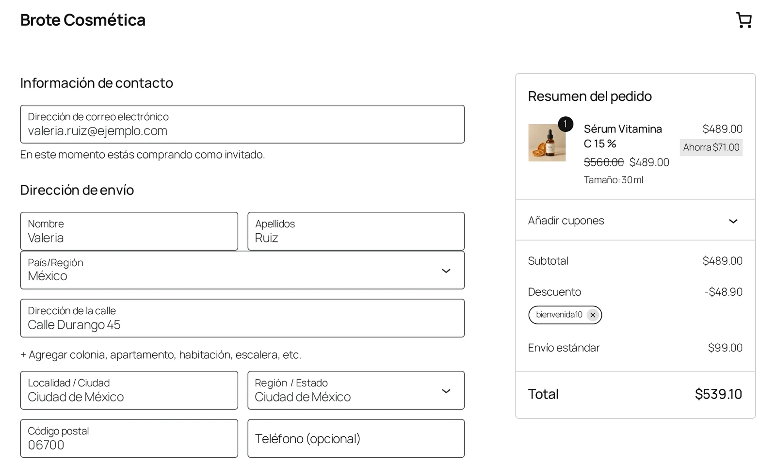Click the Información de contacto heading
This screenshot has width=776, height=464.
[x=97, y=83]
